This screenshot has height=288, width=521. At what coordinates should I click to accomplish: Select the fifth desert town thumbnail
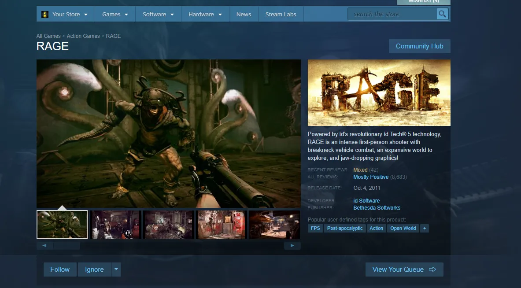click(274, 225)
